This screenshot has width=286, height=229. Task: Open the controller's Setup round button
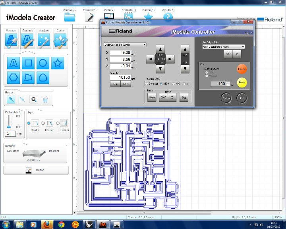[x=226, y=98]
